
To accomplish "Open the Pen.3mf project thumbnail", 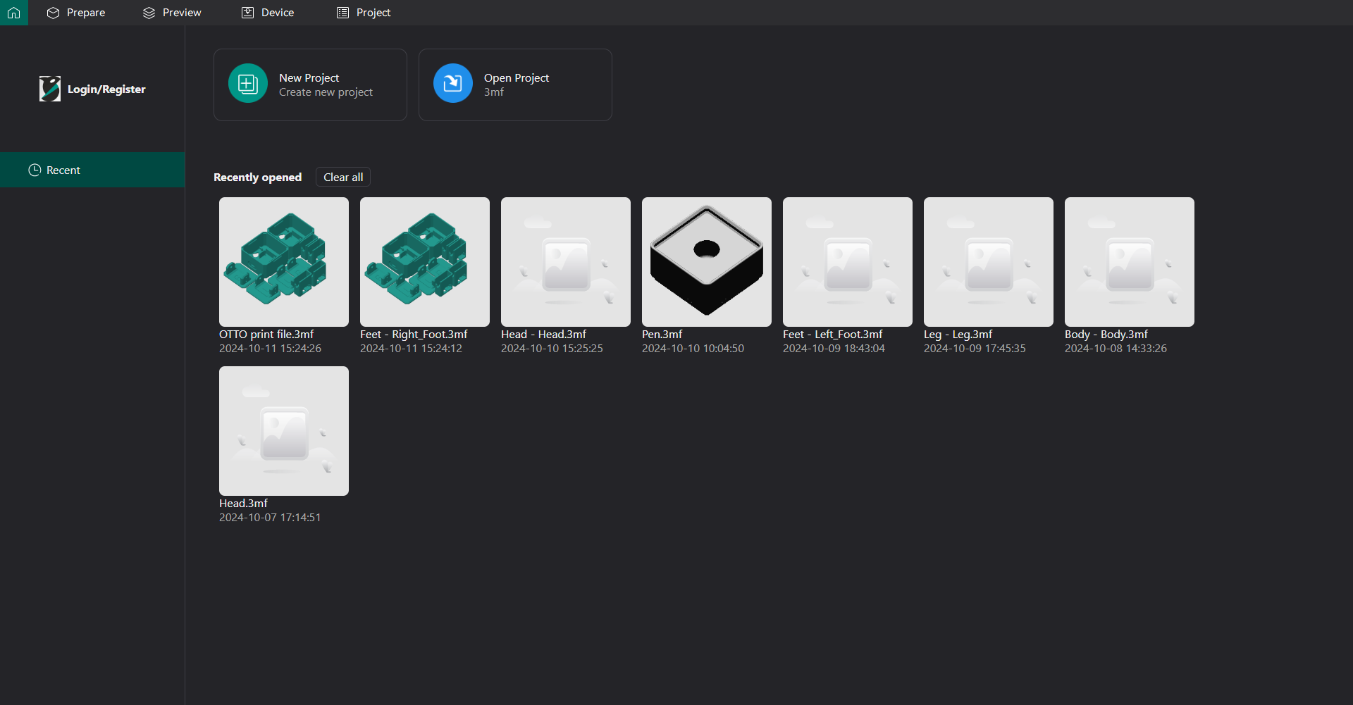I will [x=706, y=261].
